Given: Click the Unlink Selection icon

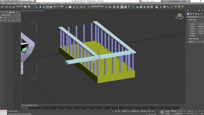Looking at the screenshot, I should 10,7.
